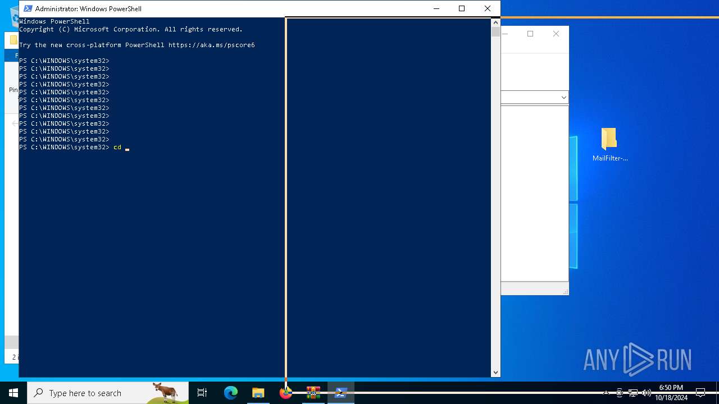719x404 pixels.
Task: Close the background window behind PowerShell
Action: tap(556, 34)
